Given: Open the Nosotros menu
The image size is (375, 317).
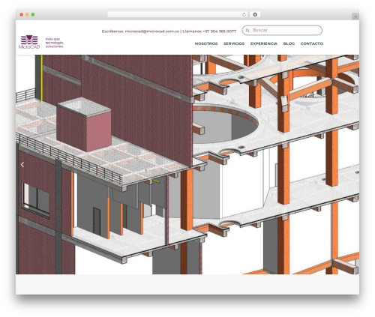Looking at the screenshot, I should coord(206,43).
